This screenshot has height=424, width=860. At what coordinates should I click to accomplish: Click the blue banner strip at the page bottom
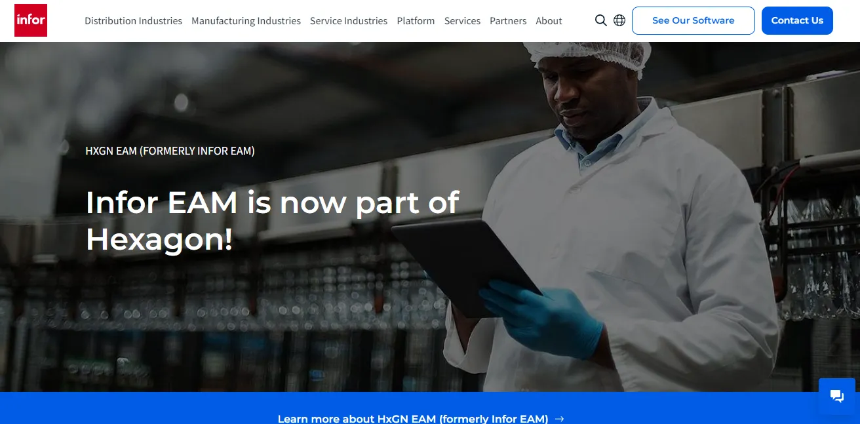point(430,408)
